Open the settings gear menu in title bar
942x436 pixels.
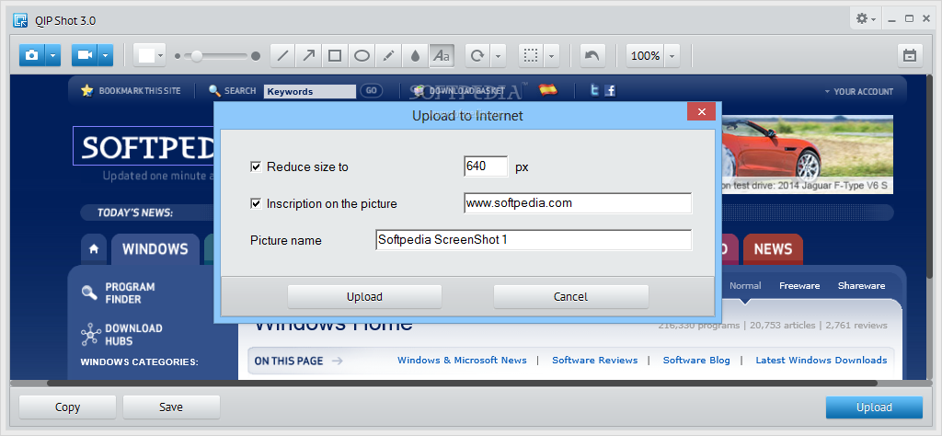(866, 18)
